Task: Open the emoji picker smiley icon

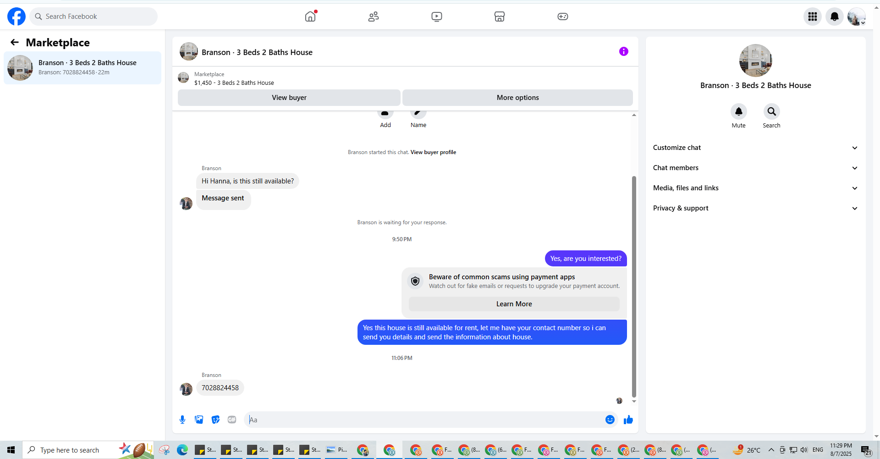Action: 610,420
